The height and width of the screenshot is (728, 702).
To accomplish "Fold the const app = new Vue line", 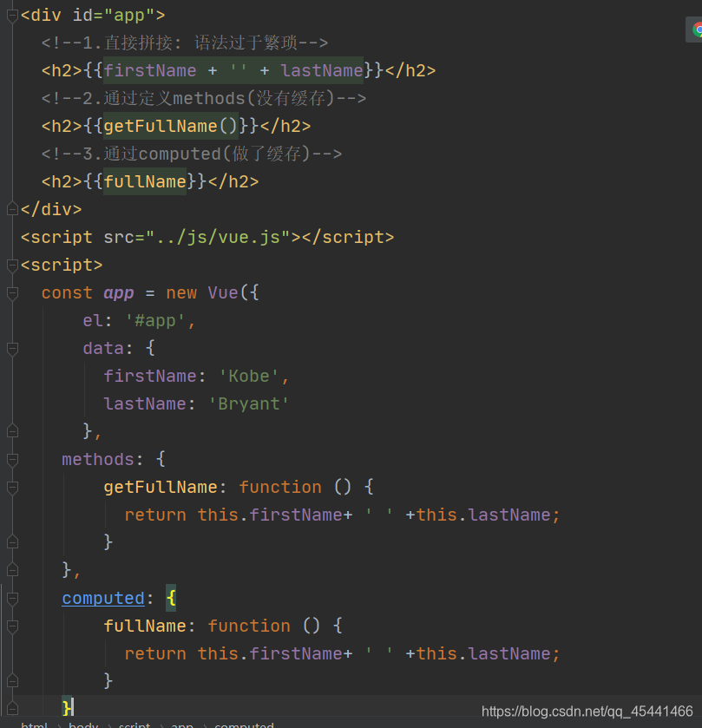I will 12,293.
